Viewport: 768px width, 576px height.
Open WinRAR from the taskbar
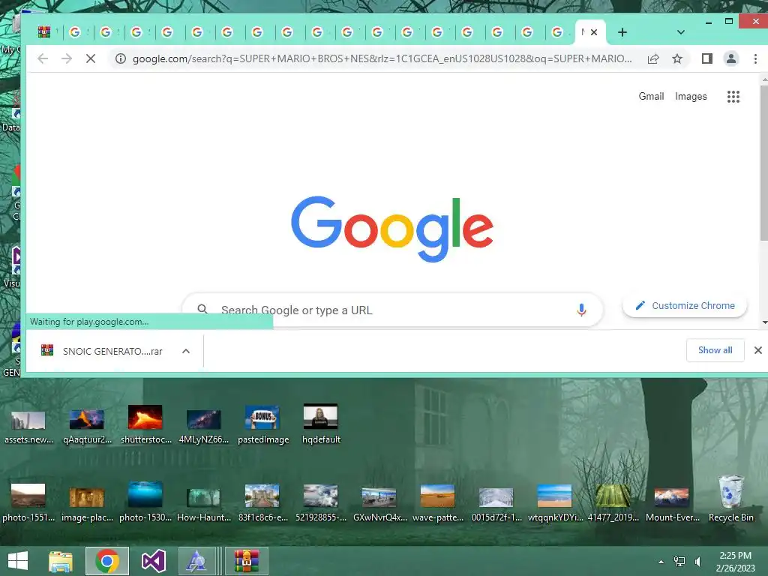click(x=246, y=561)
